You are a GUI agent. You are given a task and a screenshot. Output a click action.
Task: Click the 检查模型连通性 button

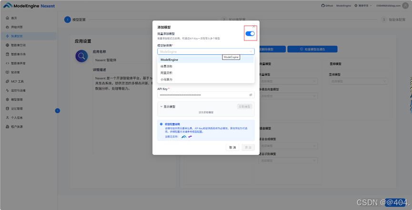(x=312, y=49)
